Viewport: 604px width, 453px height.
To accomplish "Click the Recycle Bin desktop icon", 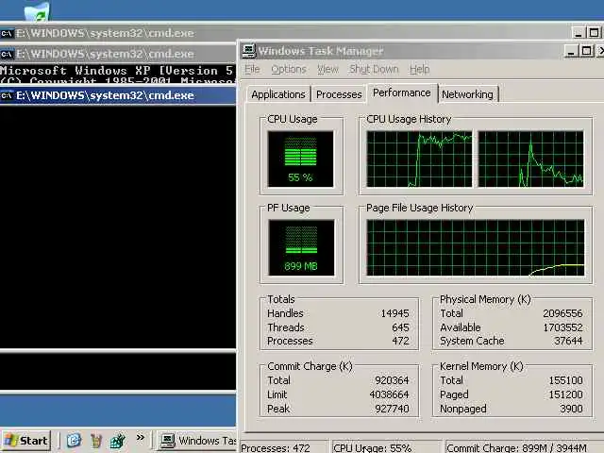I will click(x=38, y=10).
